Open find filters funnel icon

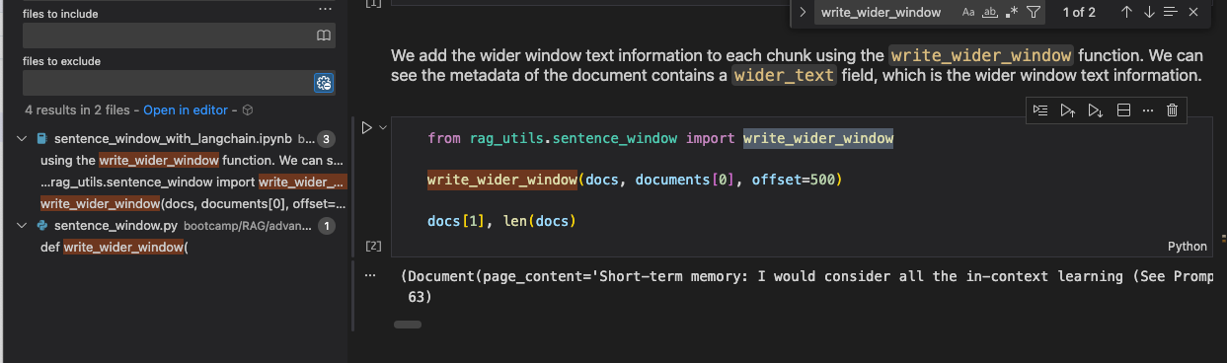(1033, 12)
